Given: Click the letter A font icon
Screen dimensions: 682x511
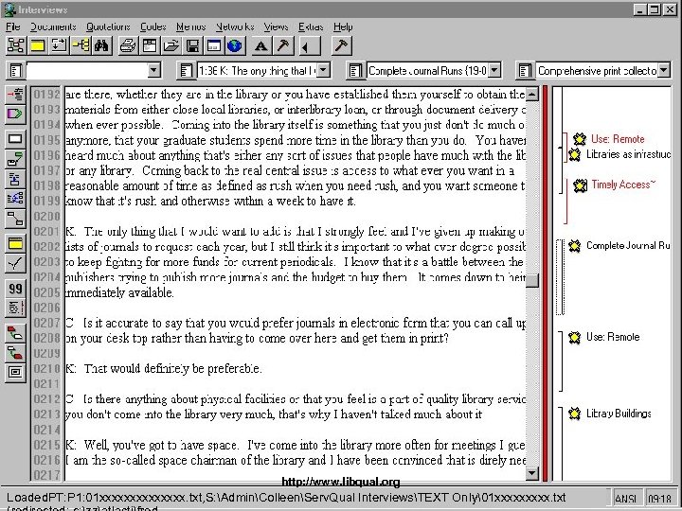Looking at the screenshot, I should [261, 45].
